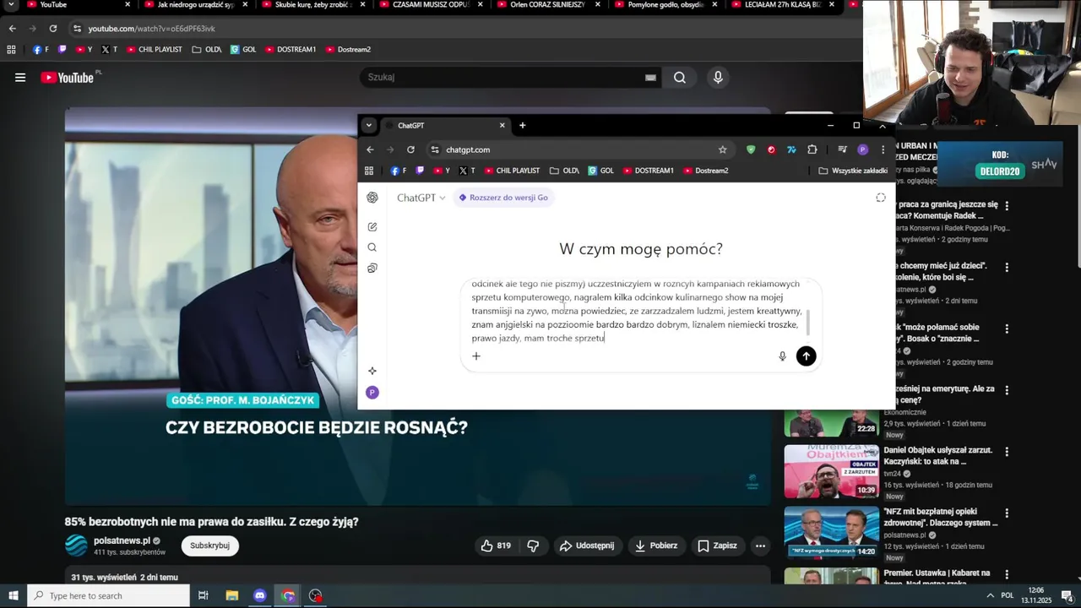Open the Extensions puzzle icon
Viewport: 1081px width, 608px height.
pos(812,149)
